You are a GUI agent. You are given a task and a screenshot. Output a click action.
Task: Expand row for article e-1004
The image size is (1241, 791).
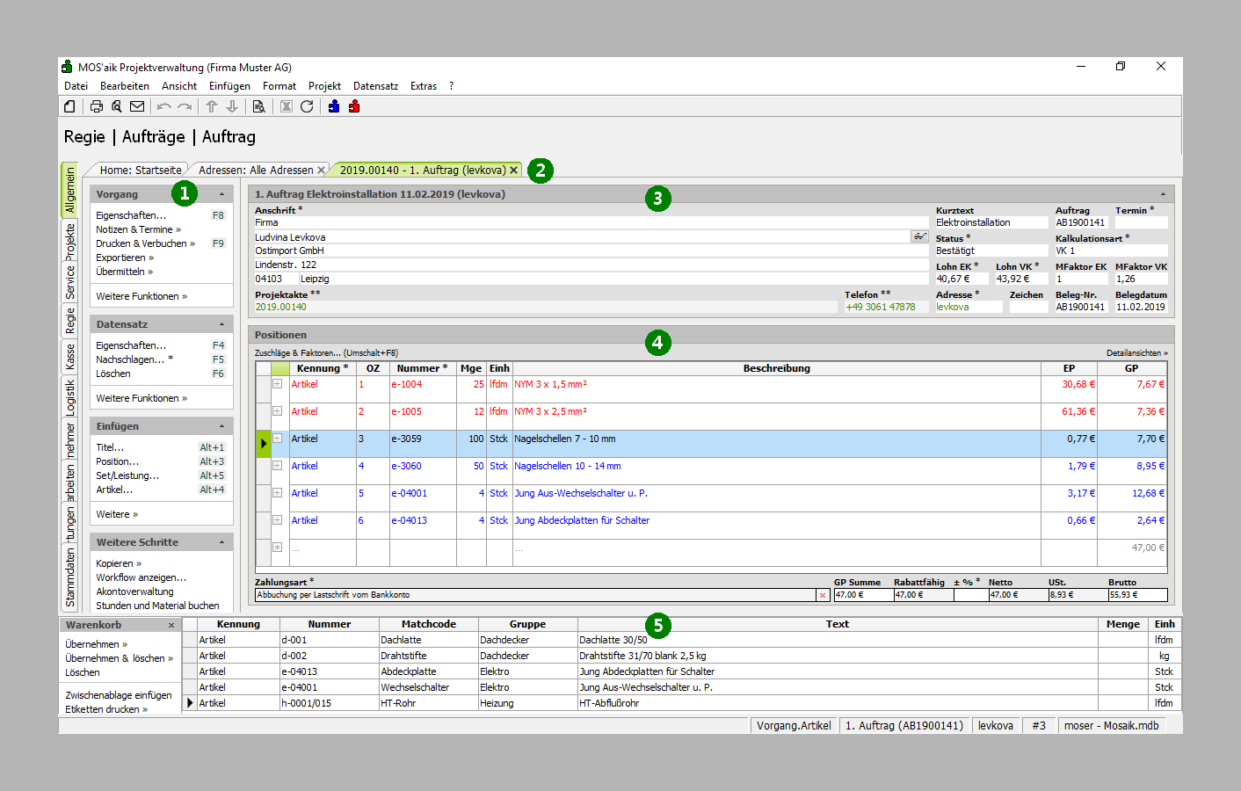pyautogui.click(x=277, y=384)
